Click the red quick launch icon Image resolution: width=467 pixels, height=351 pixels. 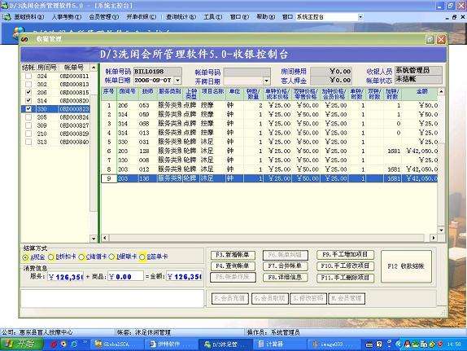[54, 344]
